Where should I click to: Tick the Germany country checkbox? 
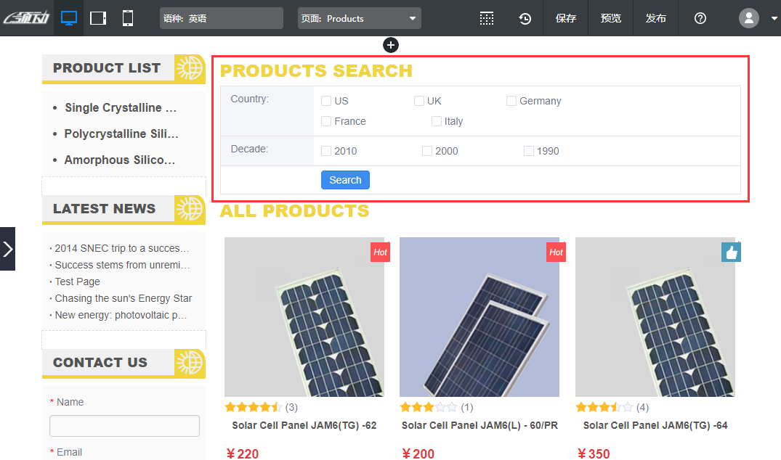(511, 101)
